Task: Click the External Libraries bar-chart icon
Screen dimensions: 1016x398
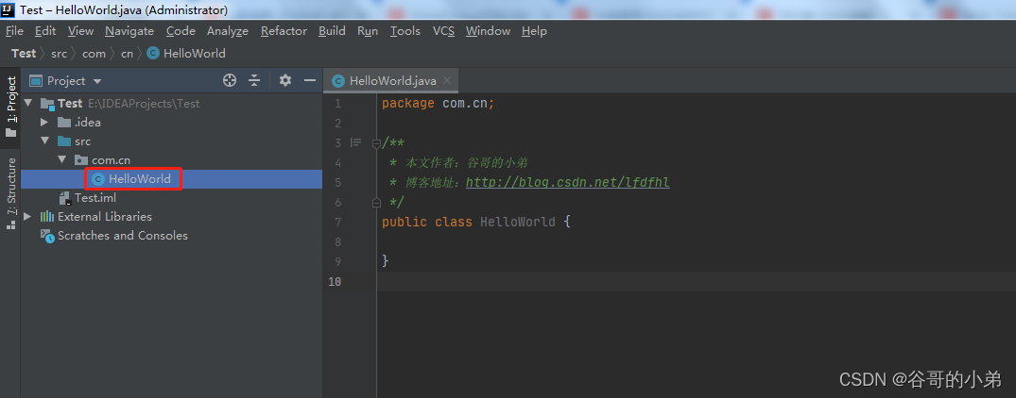Action: [47, 216]
